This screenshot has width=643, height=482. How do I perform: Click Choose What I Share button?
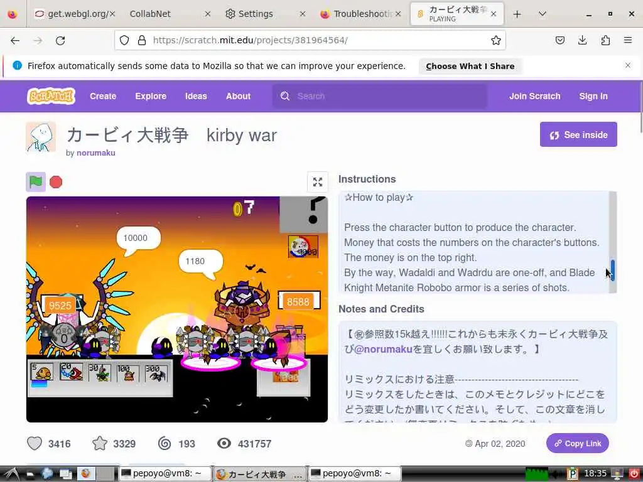[x=470, y=66]
